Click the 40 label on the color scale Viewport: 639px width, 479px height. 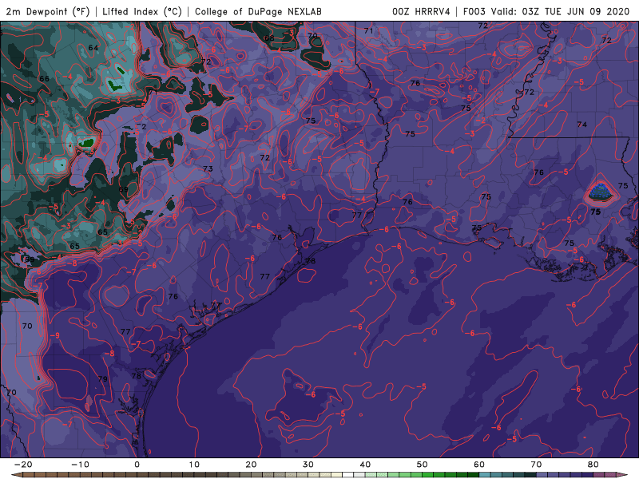[365, 465]
